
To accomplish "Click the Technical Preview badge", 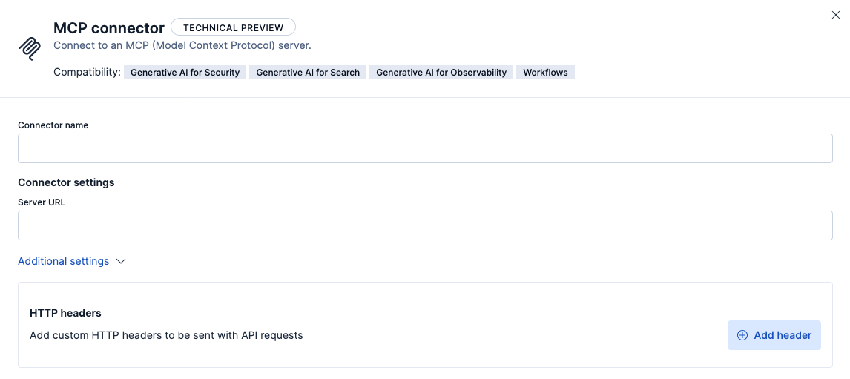I will (x=233, y=27).
